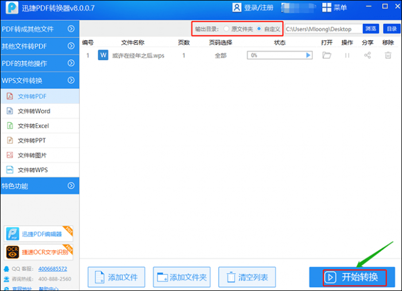Select 文件转PPT in the sidebar
The image size is (402, 291).
[40, 141]
